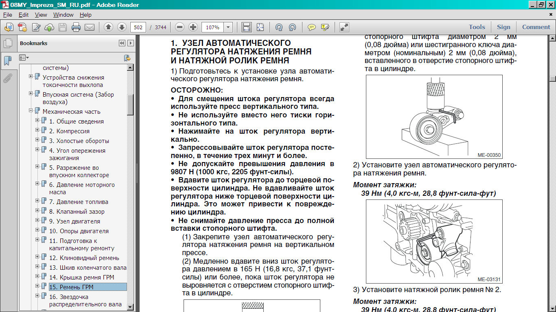Viewport: 556px width, 312px height.
Task: Toggle the Bookmarks navigation pane button
Action: point(7,61)
